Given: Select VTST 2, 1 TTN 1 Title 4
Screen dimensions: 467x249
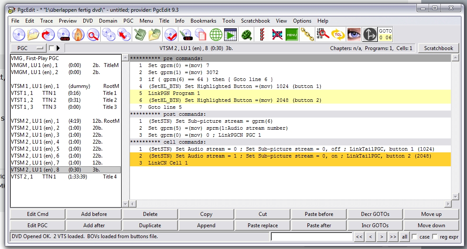Looking at the screenshot, I should [65, 177].
